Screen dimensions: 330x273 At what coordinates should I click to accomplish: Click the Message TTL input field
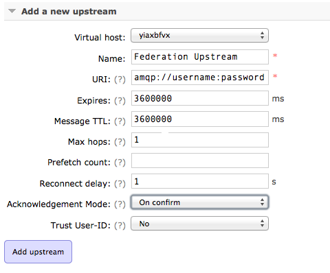coord(200,119)
